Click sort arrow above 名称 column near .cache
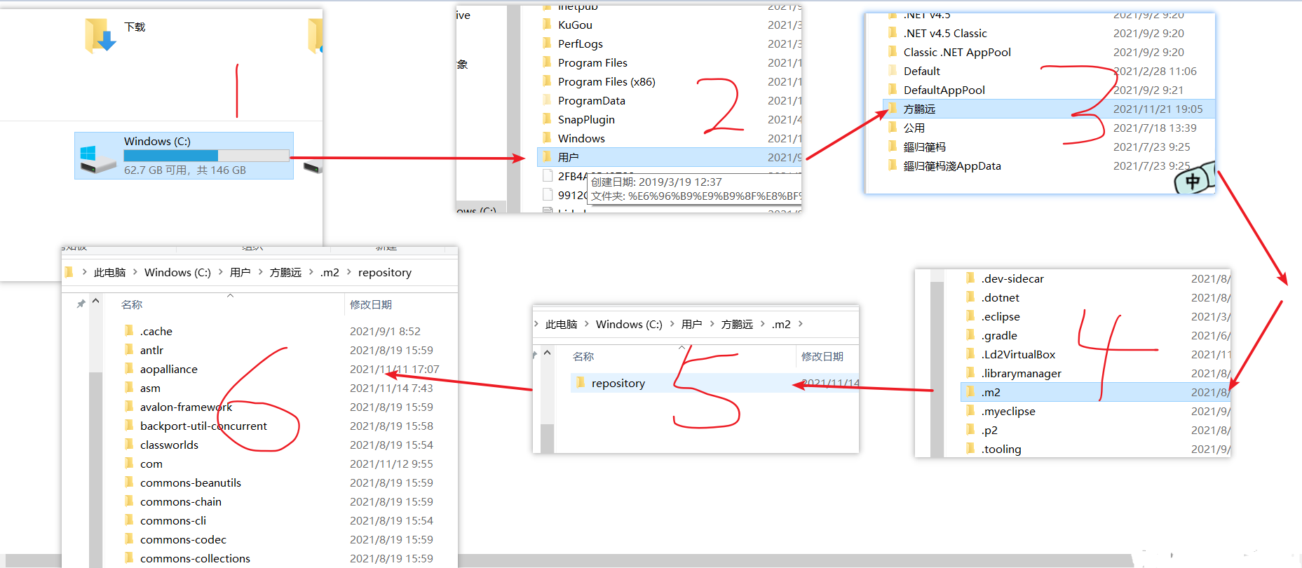 (x=230, y=296)
